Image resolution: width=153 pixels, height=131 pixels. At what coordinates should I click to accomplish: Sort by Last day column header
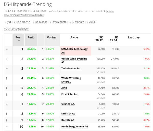click(x=134, y=37)
